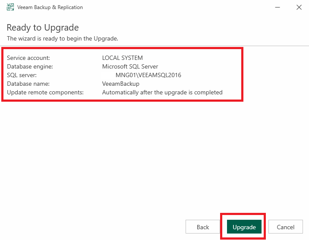Click the Upgrade button
Image resolution: width=309 pixels, height=240 pixels.
[x=244, y=227]
